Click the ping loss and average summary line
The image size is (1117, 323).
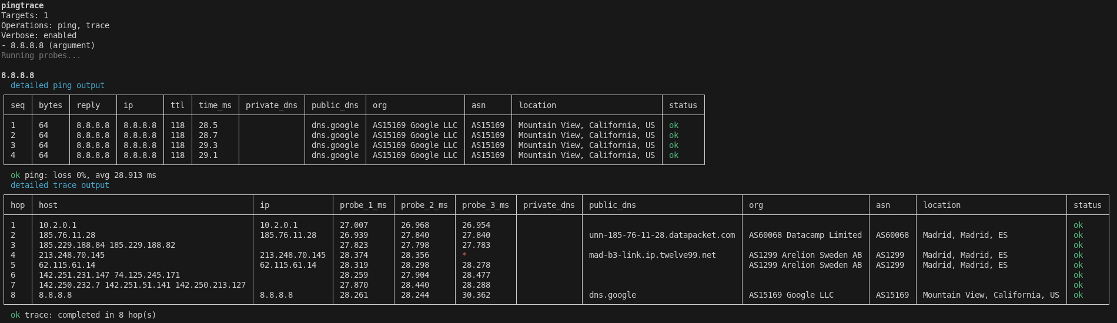click(83, 175)
